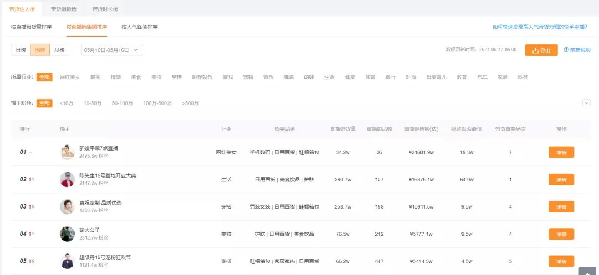
Task: Sort by 按人气峰值排序
Action: pyautogui.click(x=139, y=27)
